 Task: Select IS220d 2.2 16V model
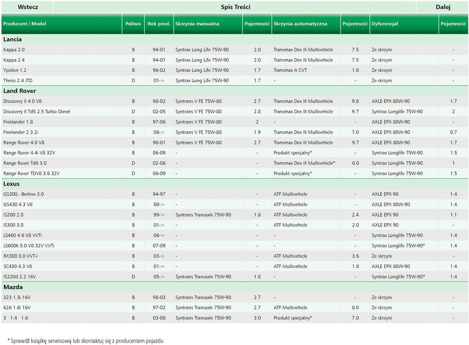coord(20,277)
